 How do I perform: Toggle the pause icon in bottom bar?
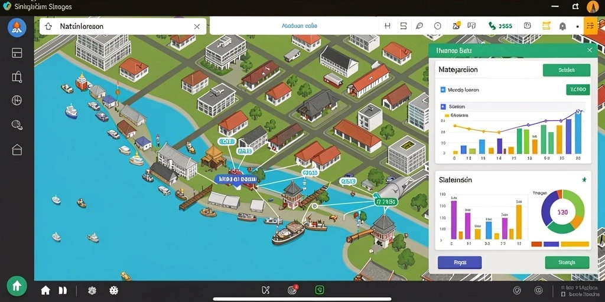pos(63,290)
